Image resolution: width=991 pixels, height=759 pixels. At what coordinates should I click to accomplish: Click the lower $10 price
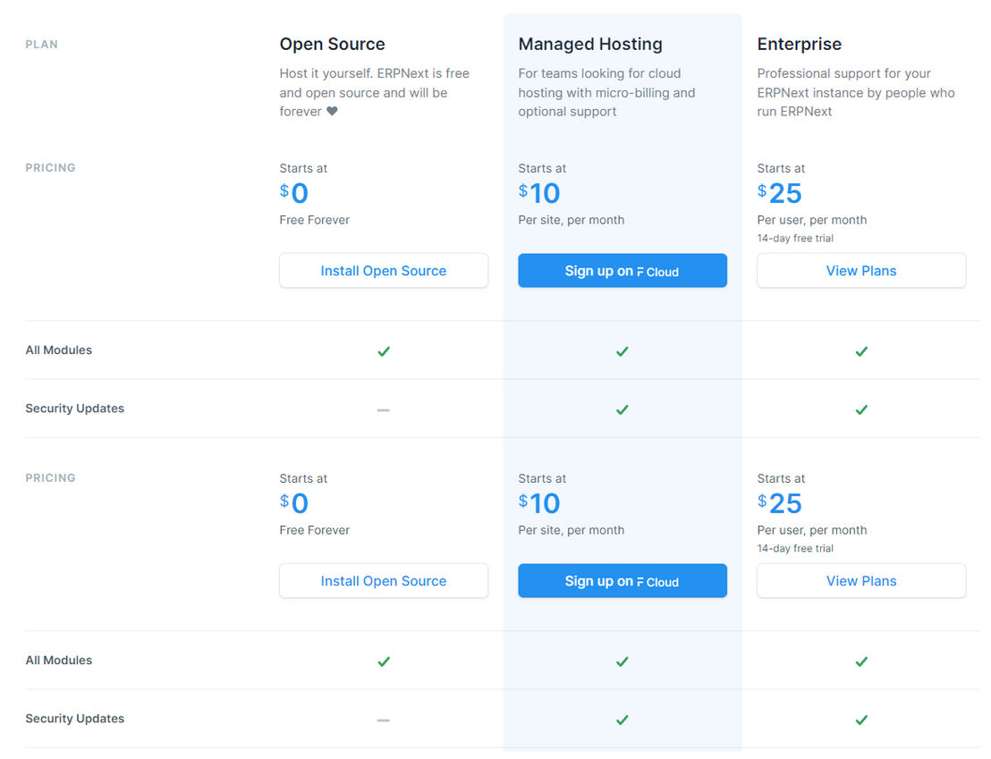click(x=539, y=503)
